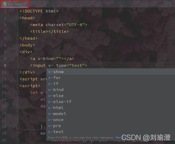175x144 pixels.
Task: Toggle the fold marker on line 18
Action: click(18, 127)
